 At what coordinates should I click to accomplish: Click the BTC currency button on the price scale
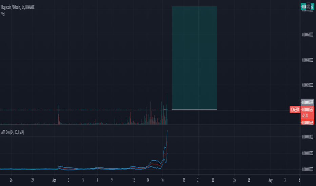point(308,7)
